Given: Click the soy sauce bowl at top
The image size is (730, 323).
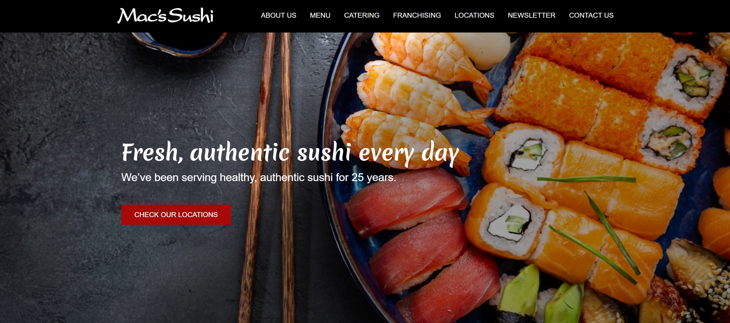Looking at the screenshot, I should pyautogui.click(x=180, y=44).
